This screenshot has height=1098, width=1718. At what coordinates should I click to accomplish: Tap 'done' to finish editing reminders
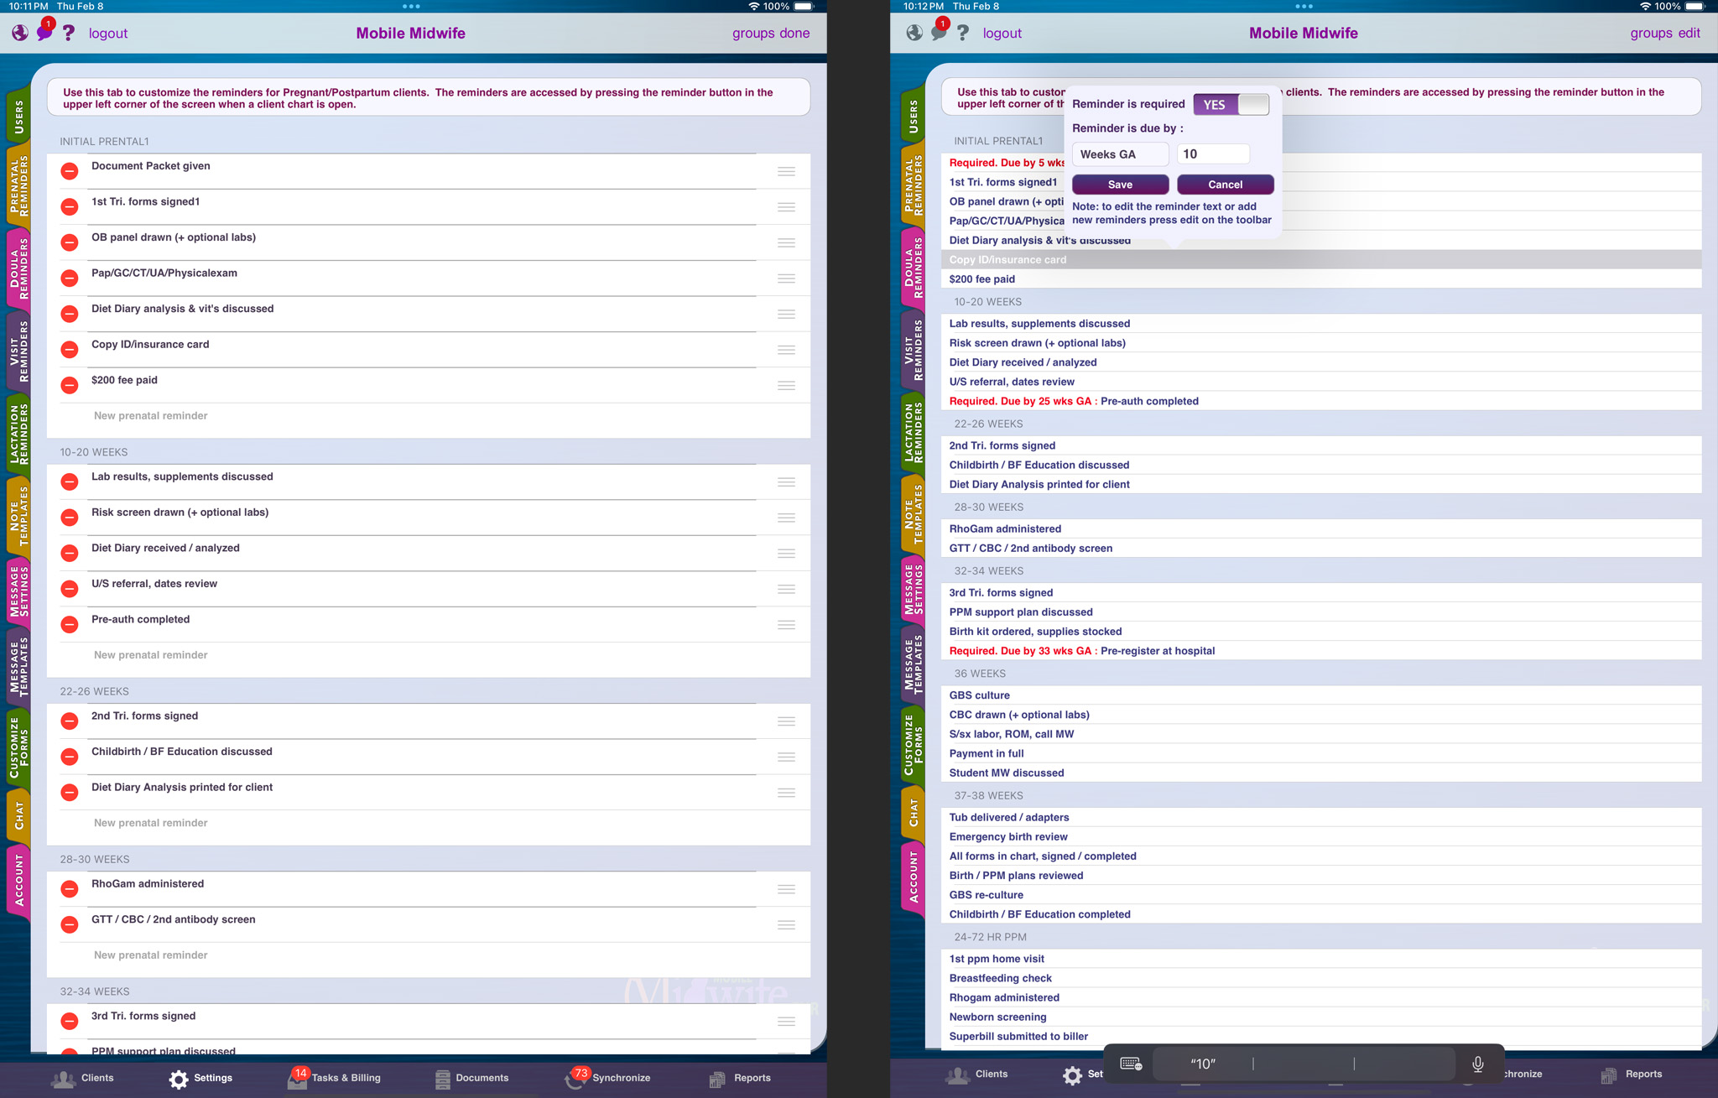pos(794,33)
